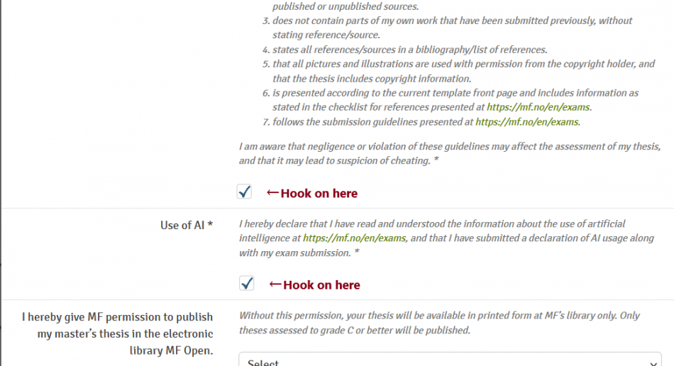Screen dimensions: 674x366
Task: Click the 'Use of AI *' field label
Action: click(x=187, y=225)
